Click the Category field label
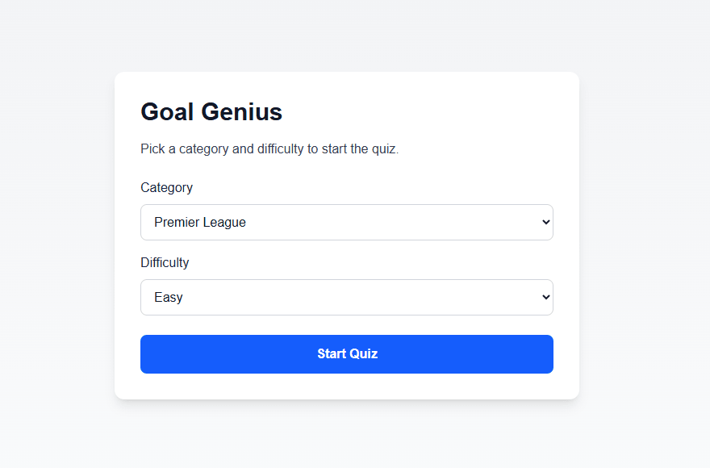Screen dimensions: 710x468 pos(166,187)
